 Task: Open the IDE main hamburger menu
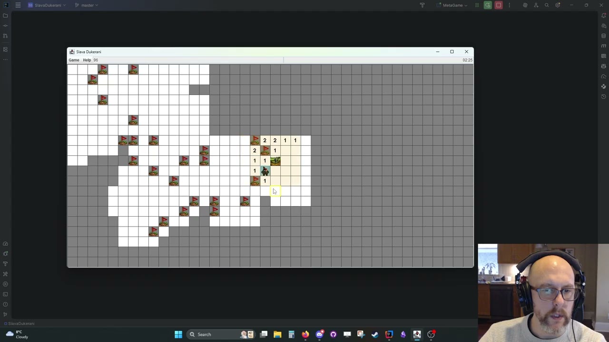(18, 5)
